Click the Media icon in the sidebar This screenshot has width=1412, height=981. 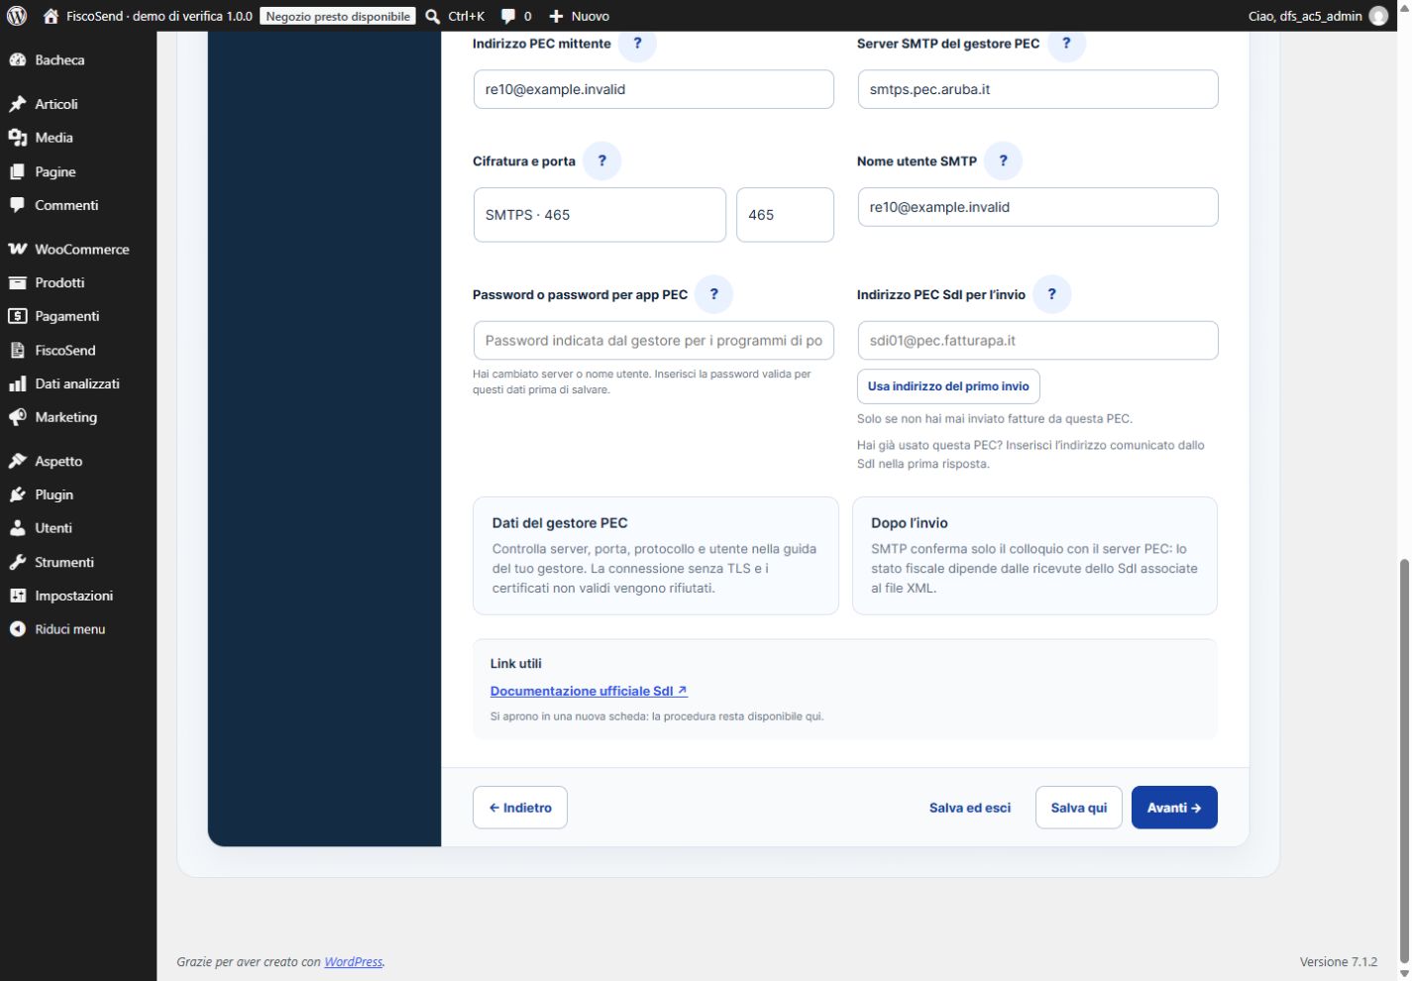(17, 138)
